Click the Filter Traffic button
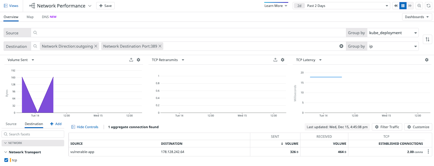The height and width of the screenshot is (166, 434). 387,127
